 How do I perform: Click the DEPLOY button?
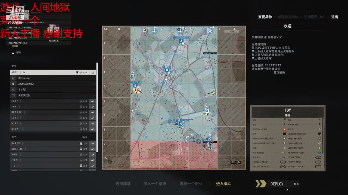point(277,184)
